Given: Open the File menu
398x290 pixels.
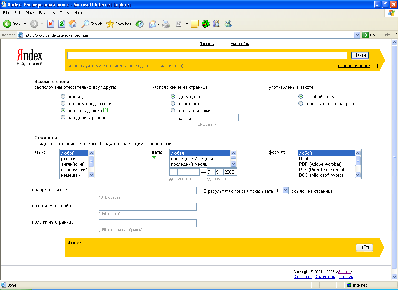Looking at the screenshot, I should pyautogui.click(x=6, y=13).
